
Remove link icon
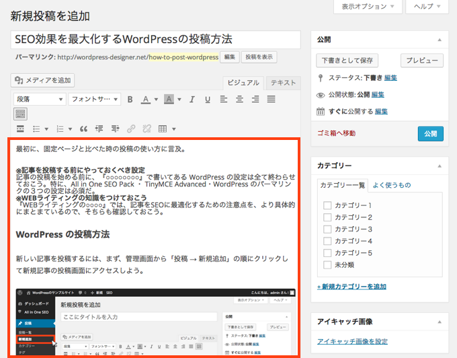pyautogui.click(x=147, y=129)
